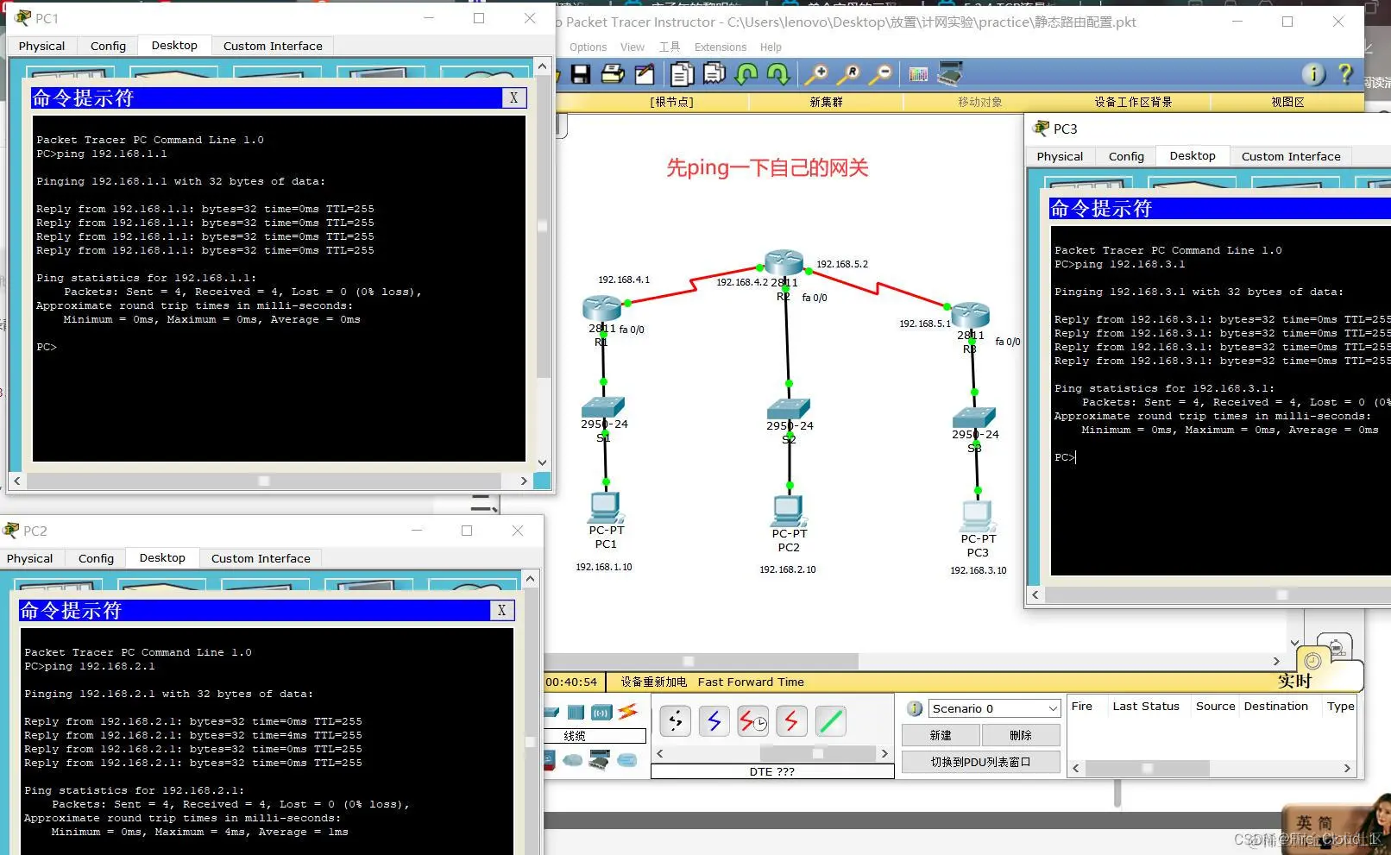Click the Paste toolbar icon
The image size is (1391, 855).
coord(714,74)
